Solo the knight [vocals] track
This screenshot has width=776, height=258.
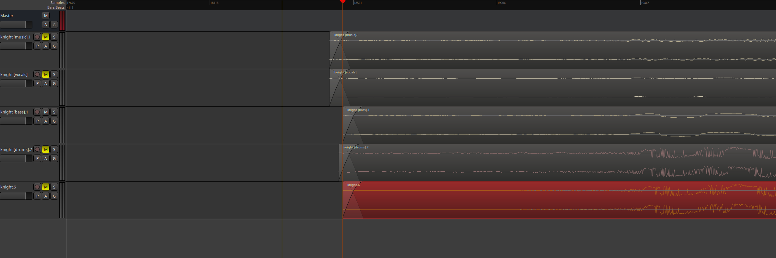click(54, 74)
